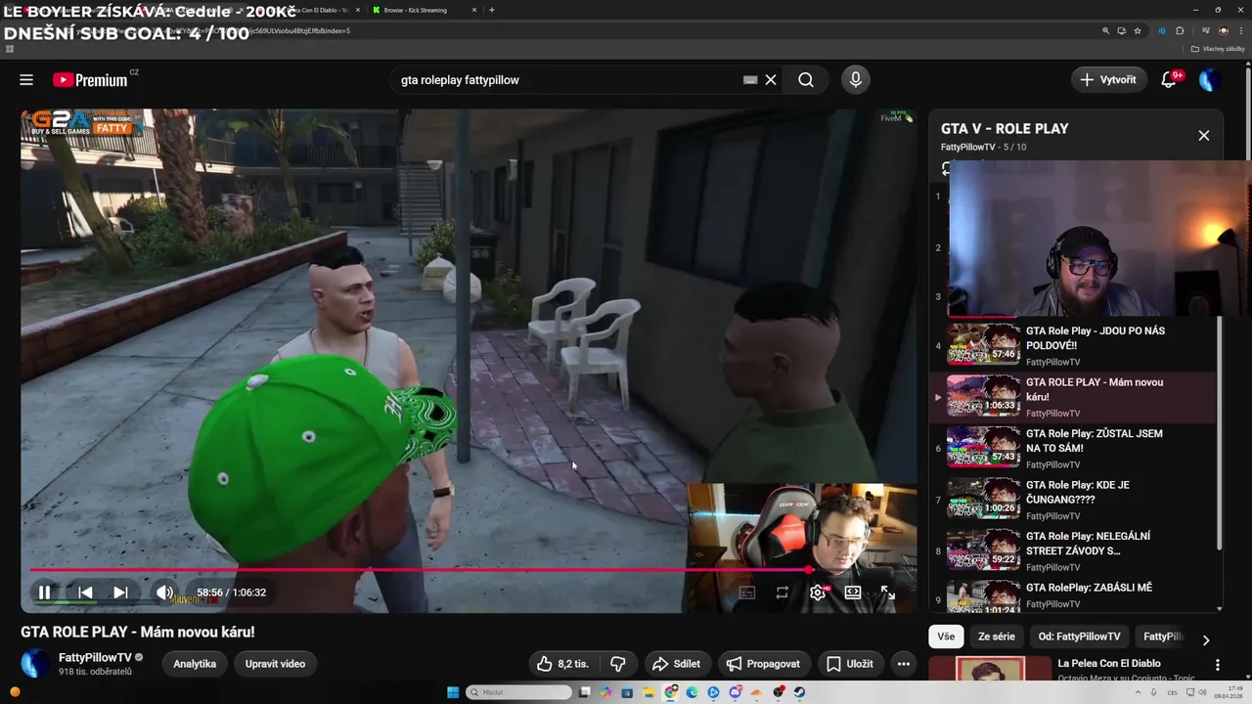This screenshot has width=1252, height=704.
Task: Open the Vytvořit create menu
Action: tap(1109, 80)
